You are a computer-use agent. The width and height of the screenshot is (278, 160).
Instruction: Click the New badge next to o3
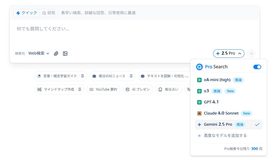pos(230,91)
